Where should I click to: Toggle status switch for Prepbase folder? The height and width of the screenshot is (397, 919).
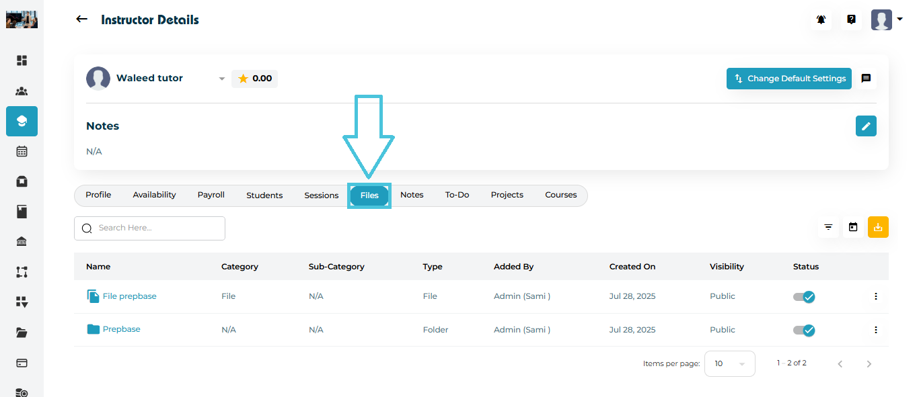pyautogui.click(x=804, y=330)
